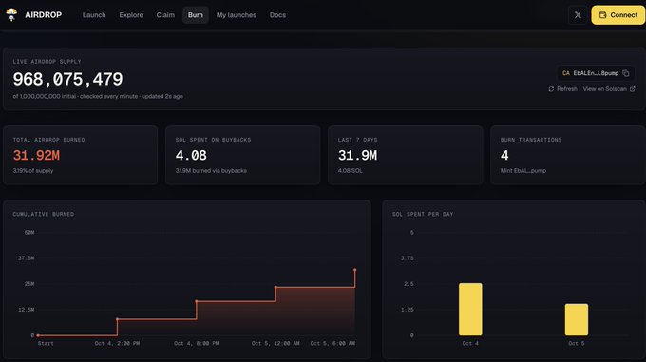Click the wallet icon in Connect button
The image size is (646, 362).
point(602,15)
